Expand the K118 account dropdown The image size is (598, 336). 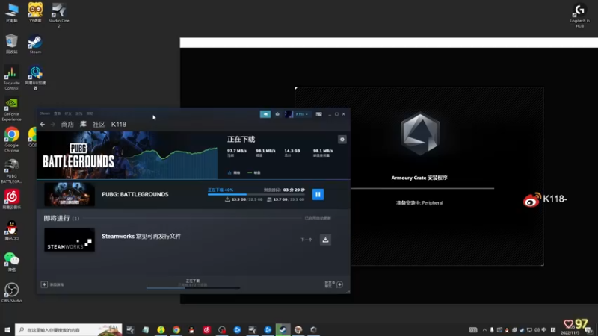[x=302, y=114]
